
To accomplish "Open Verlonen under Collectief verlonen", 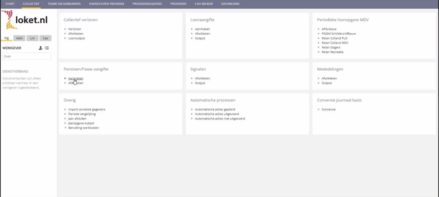I will click(75, 29).
